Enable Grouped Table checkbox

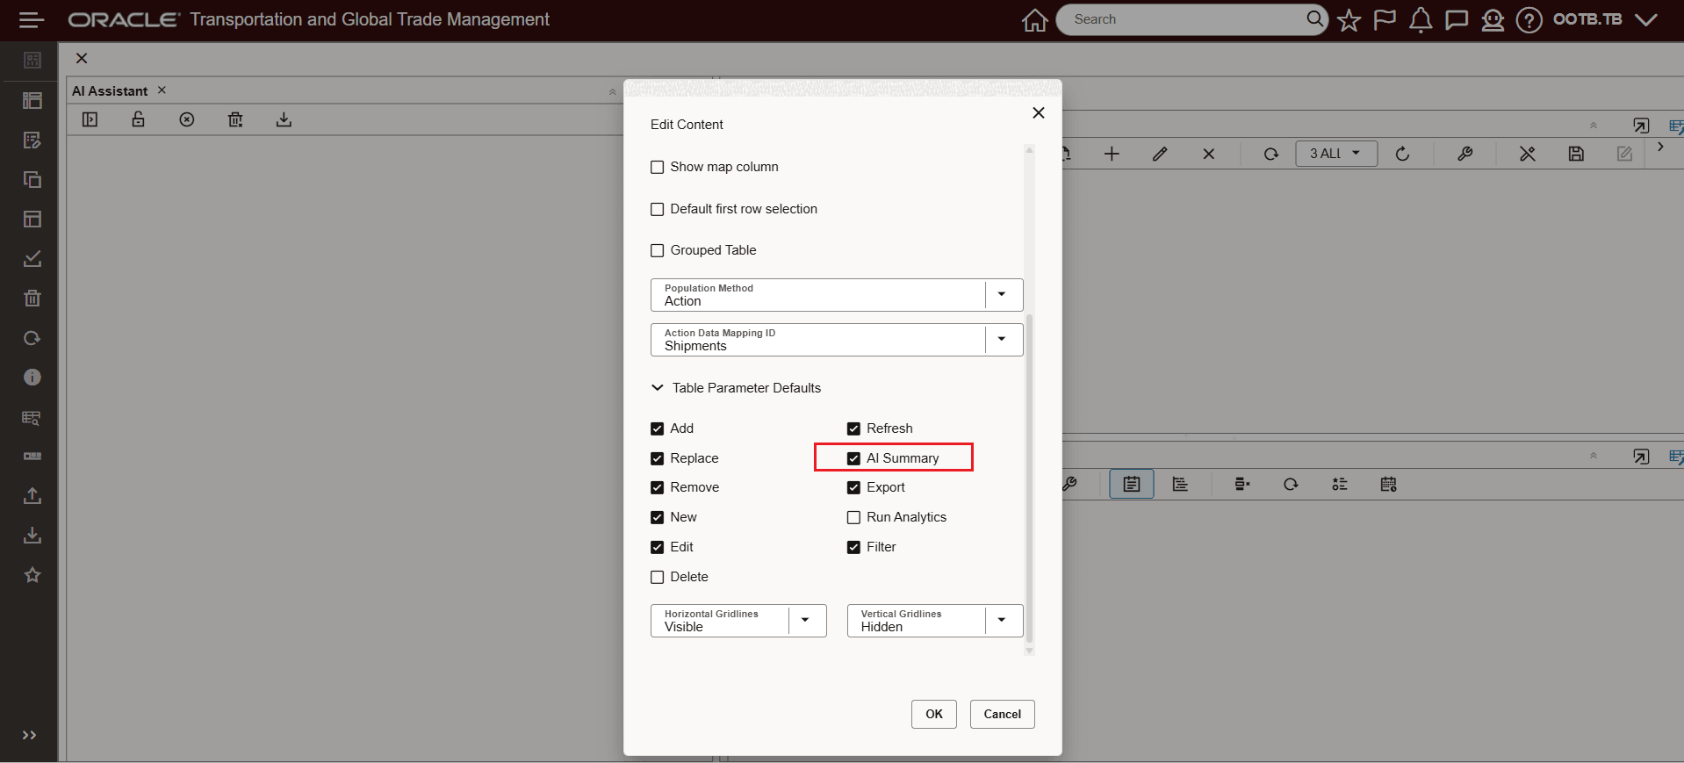pos(657,250)
